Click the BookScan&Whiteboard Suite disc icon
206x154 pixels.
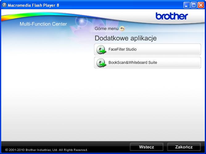[x=101, y=63]
